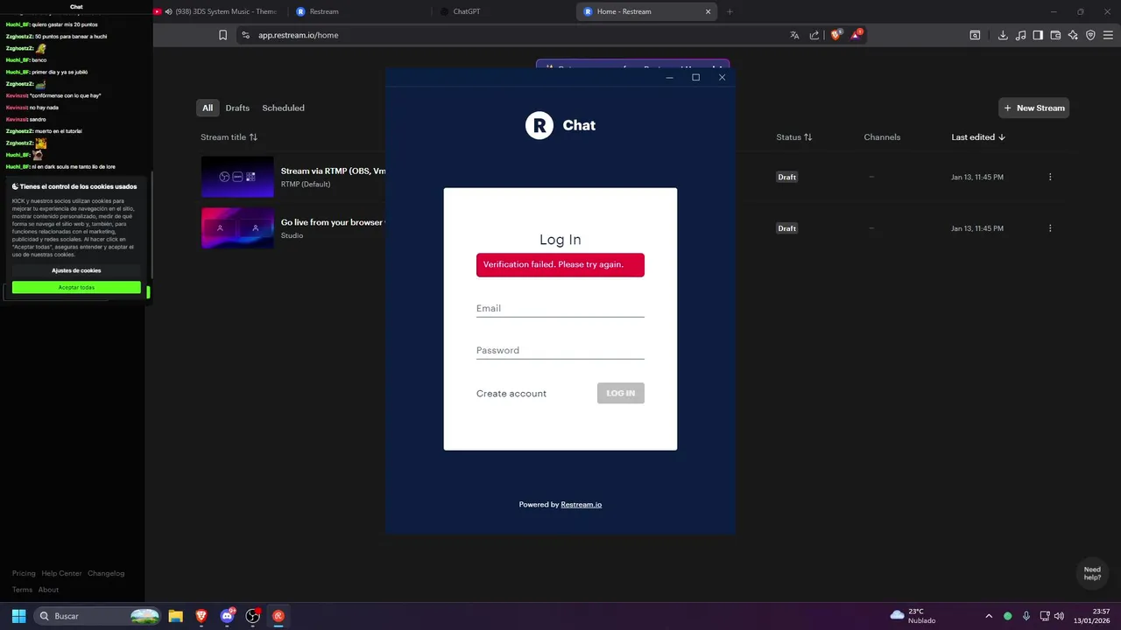Open the About link
1121x630 pixels.
[x=48, y=590]
